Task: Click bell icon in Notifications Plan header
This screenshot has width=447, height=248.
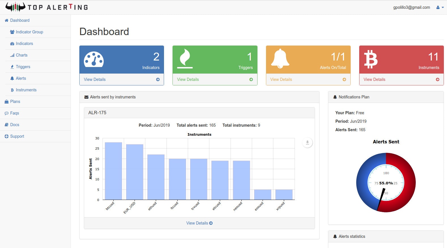Action: (335, 97)
